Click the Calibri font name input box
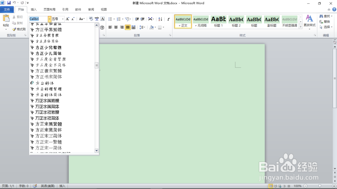Image resolution: width=337 pixels, height=189 pixels. [x=38, y=19]
